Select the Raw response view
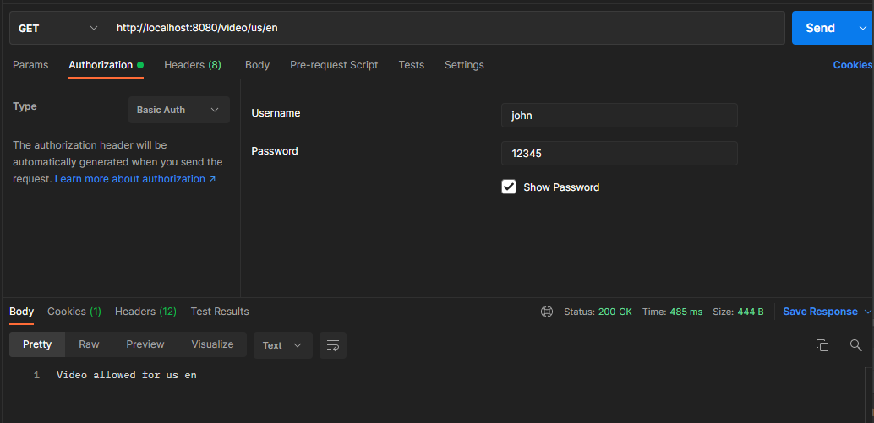This screenshot has width=874, height=423. 90,344
